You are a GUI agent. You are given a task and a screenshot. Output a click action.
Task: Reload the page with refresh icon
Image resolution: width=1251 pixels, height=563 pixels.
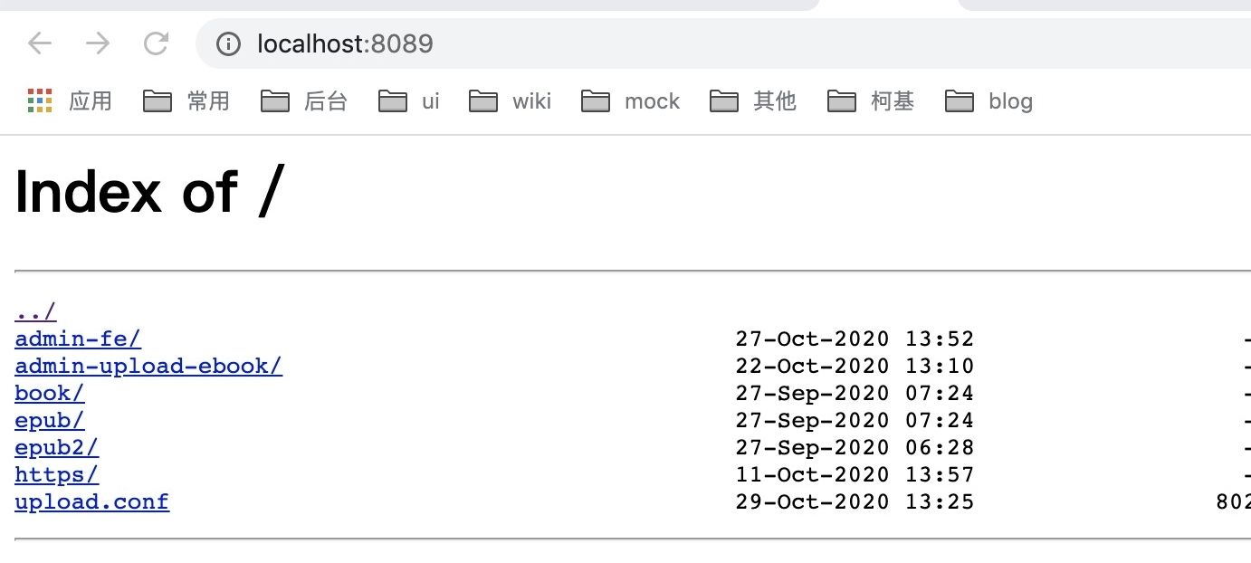click(157, 43)
